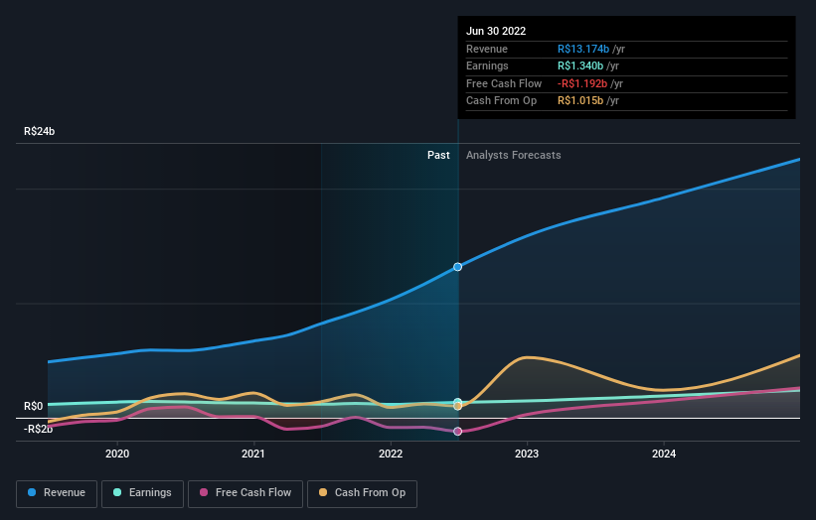816x520 pixels.
Task: Click the 2020 x-axis label
Action: click(x=117, y=454)
